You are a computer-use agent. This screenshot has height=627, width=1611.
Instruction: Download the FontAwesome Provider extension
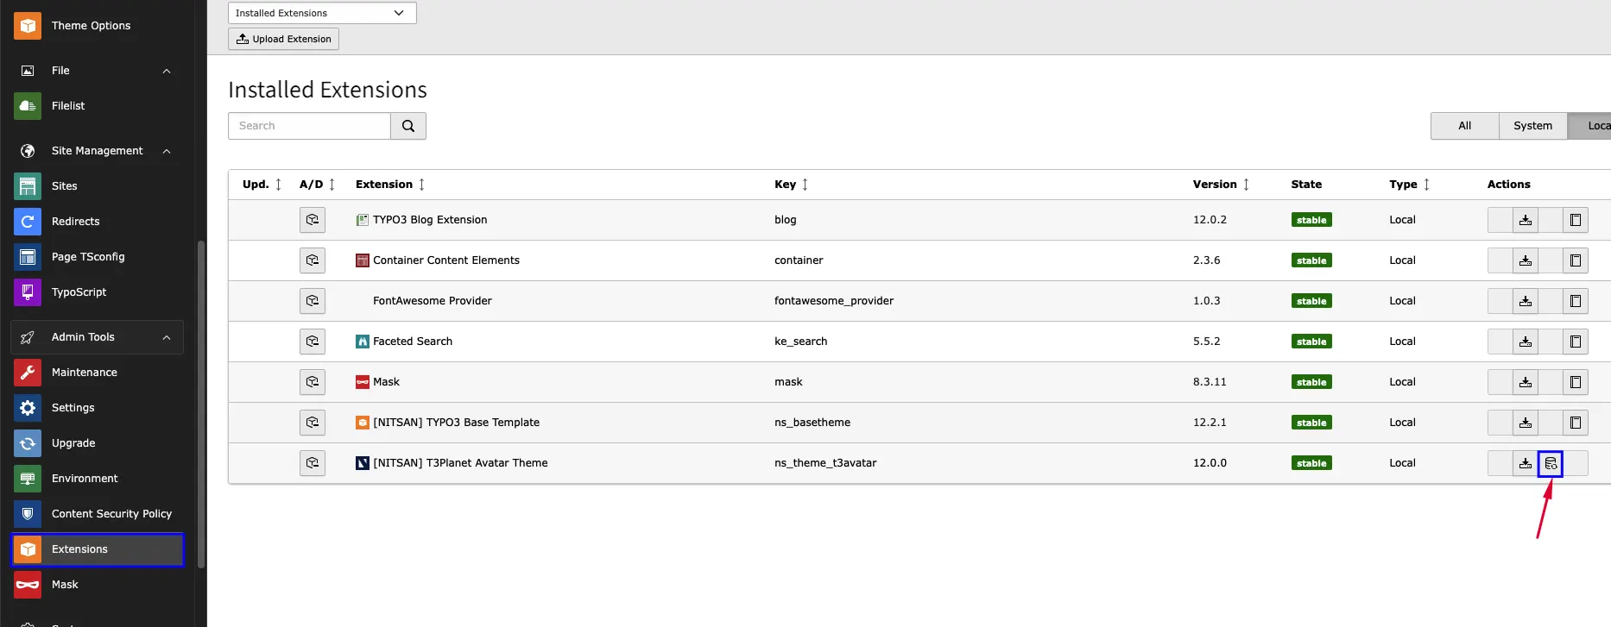[1526, 301]
